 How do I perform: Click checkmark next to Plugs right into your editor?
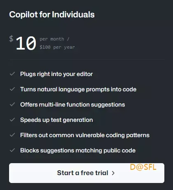click(x=12, y=74)
